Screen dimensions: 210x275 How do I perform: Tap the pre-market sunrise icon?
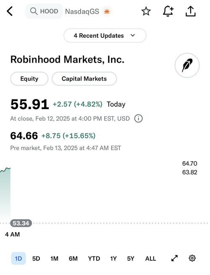coord(107,12)
